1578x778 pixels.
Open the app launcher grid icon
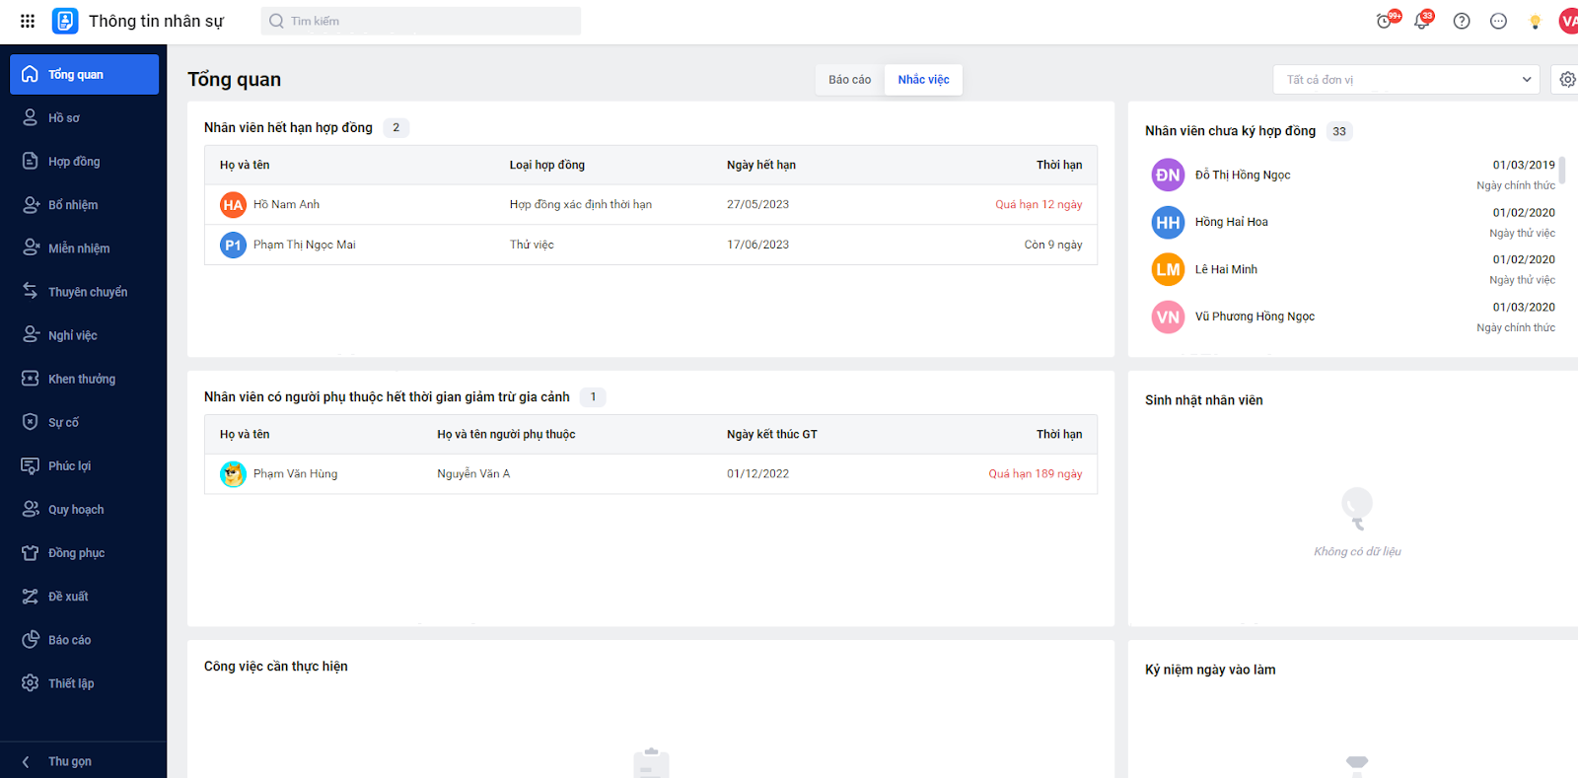(28, 21)
